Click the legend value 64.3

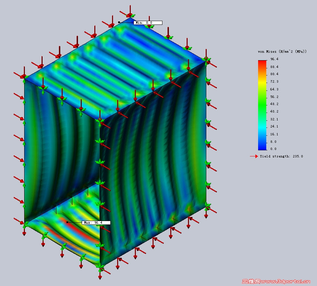point(274,89)
